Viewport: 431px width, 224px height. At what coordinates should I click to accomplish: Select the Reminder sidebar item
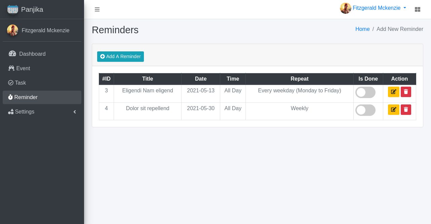pyautogui.click(x=26, y=97)
